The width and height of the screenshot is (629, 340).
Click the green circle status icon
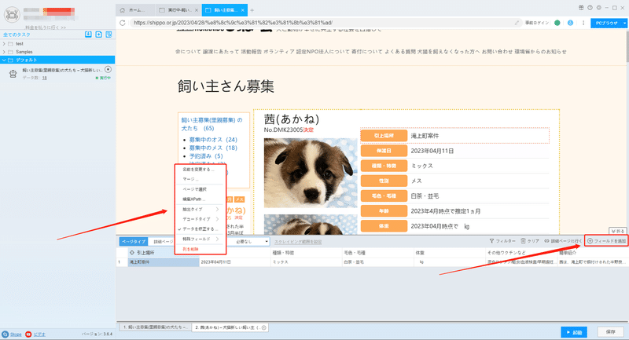pyautogui.click(x=557, y=23)
